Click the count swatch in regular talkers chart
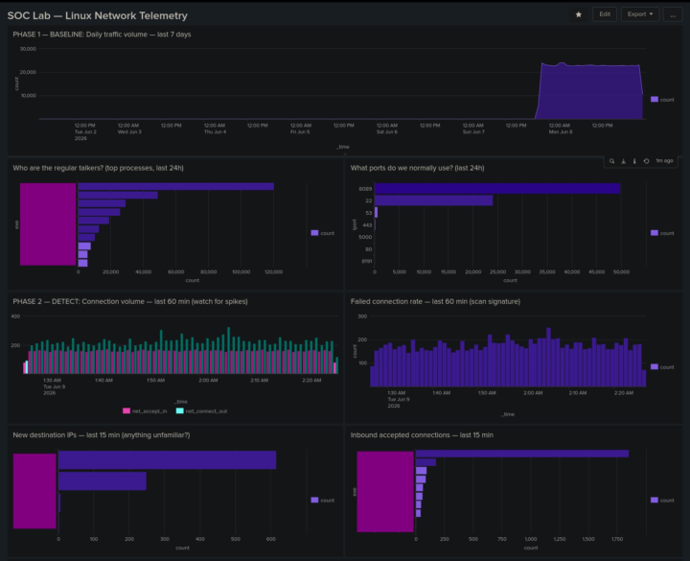This screenshot has height=561, width=690. point(314,233)
